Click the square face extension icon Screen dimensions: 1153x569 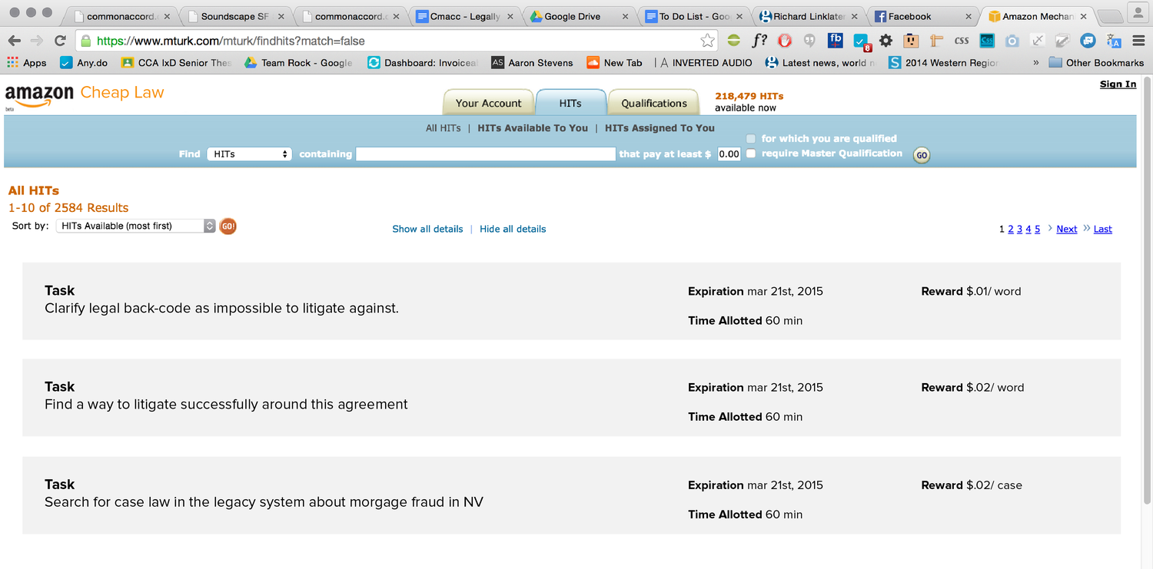tap(911, 41)
